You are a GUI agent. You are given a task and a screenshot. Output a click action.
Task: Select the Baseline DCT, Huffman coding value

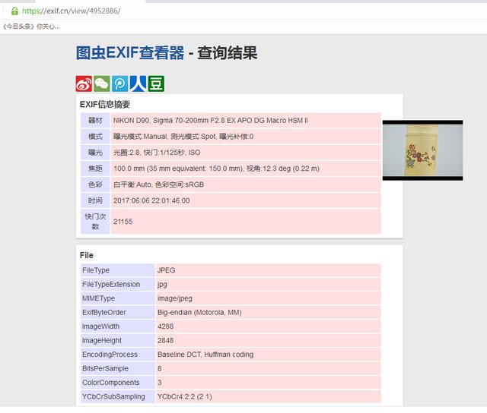tap(269, 355)
